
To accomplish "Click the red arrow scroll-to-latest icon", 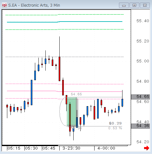I will 147,148.
